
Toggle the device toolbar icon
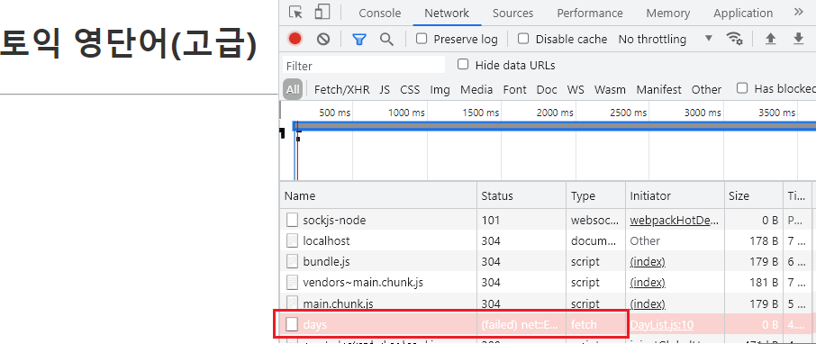click(x=323, y=12)
